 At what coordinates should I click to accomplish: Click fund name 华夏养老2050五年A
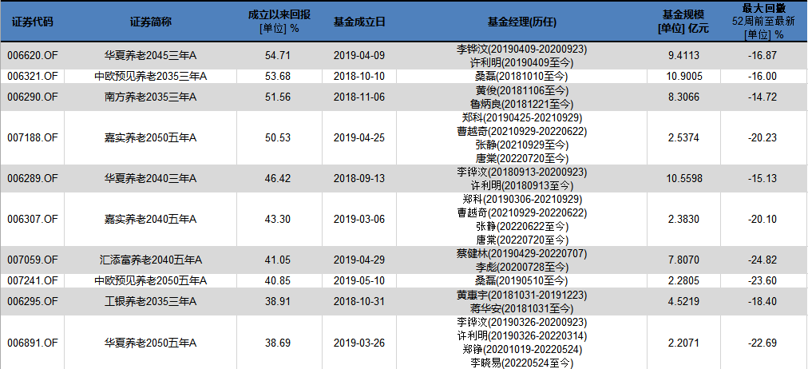[x=150, y=342]
